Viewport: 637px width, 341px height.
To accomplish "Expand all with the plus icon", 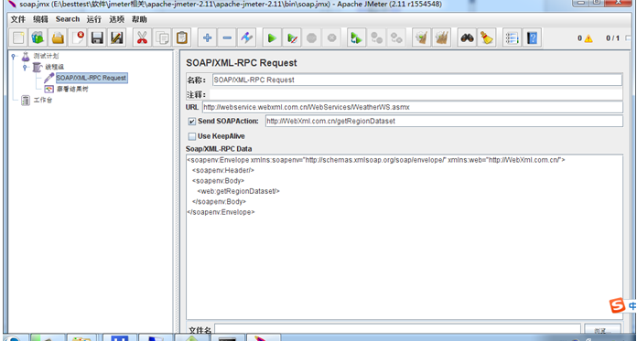I will [x=207, y=38].
